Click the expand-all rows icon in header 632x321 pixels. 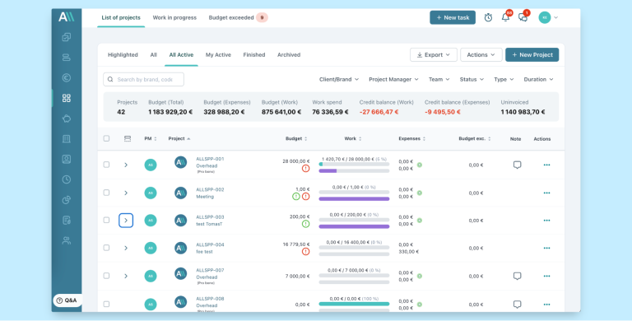click(x=128, y=139)
